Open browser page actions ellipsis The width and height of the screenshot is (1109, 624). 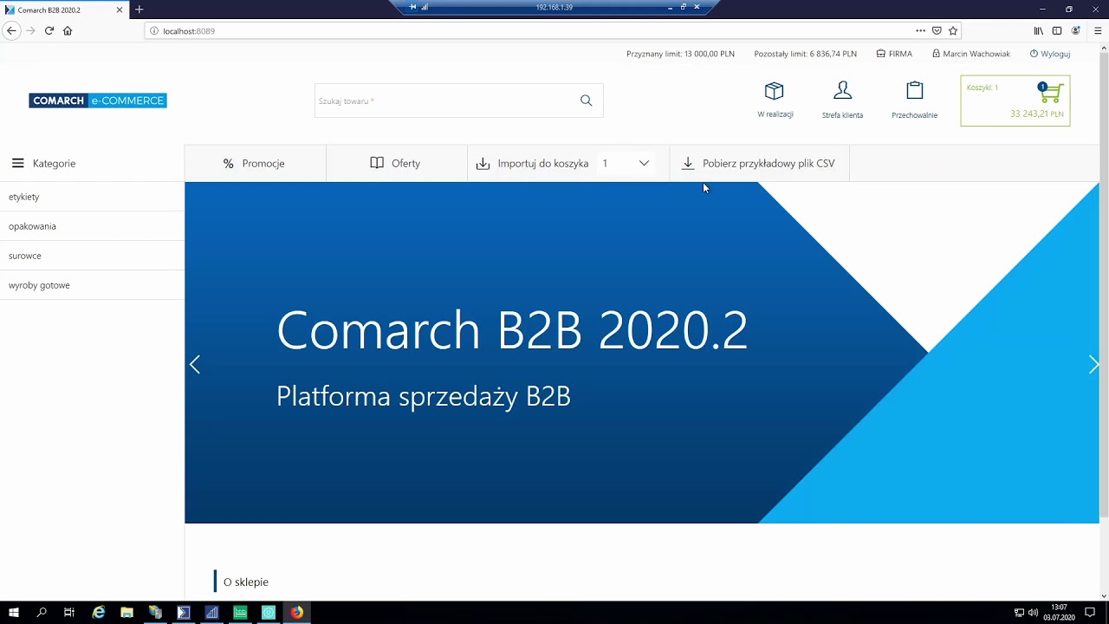920,30
